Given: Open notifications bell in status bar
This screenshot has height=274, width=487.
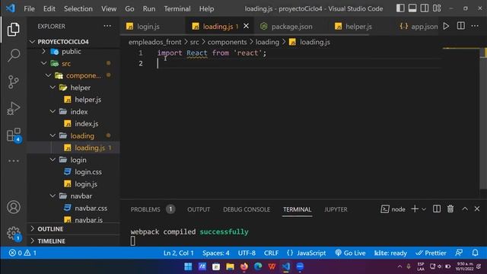Looking at the screenshot, I should click(x=475, y=253).
